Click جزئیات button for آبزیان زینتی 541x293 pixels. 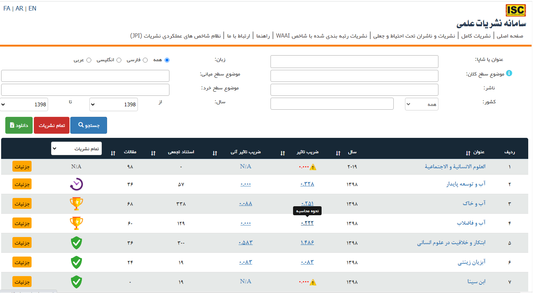[x=22, y=262]
